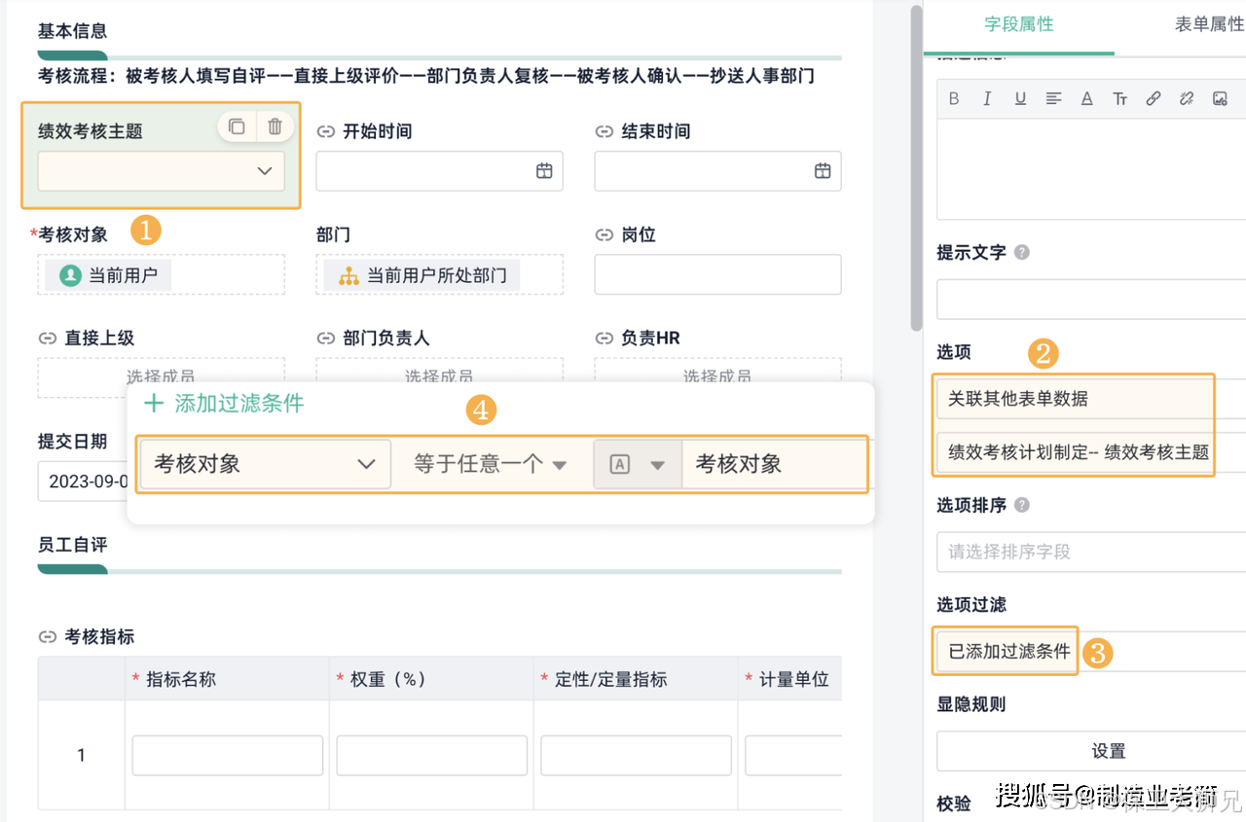The width and height of the screenshot is (1246, 822).
Task: Open the 等于任意一个 operator dropdown
Action: click(491, 464)
